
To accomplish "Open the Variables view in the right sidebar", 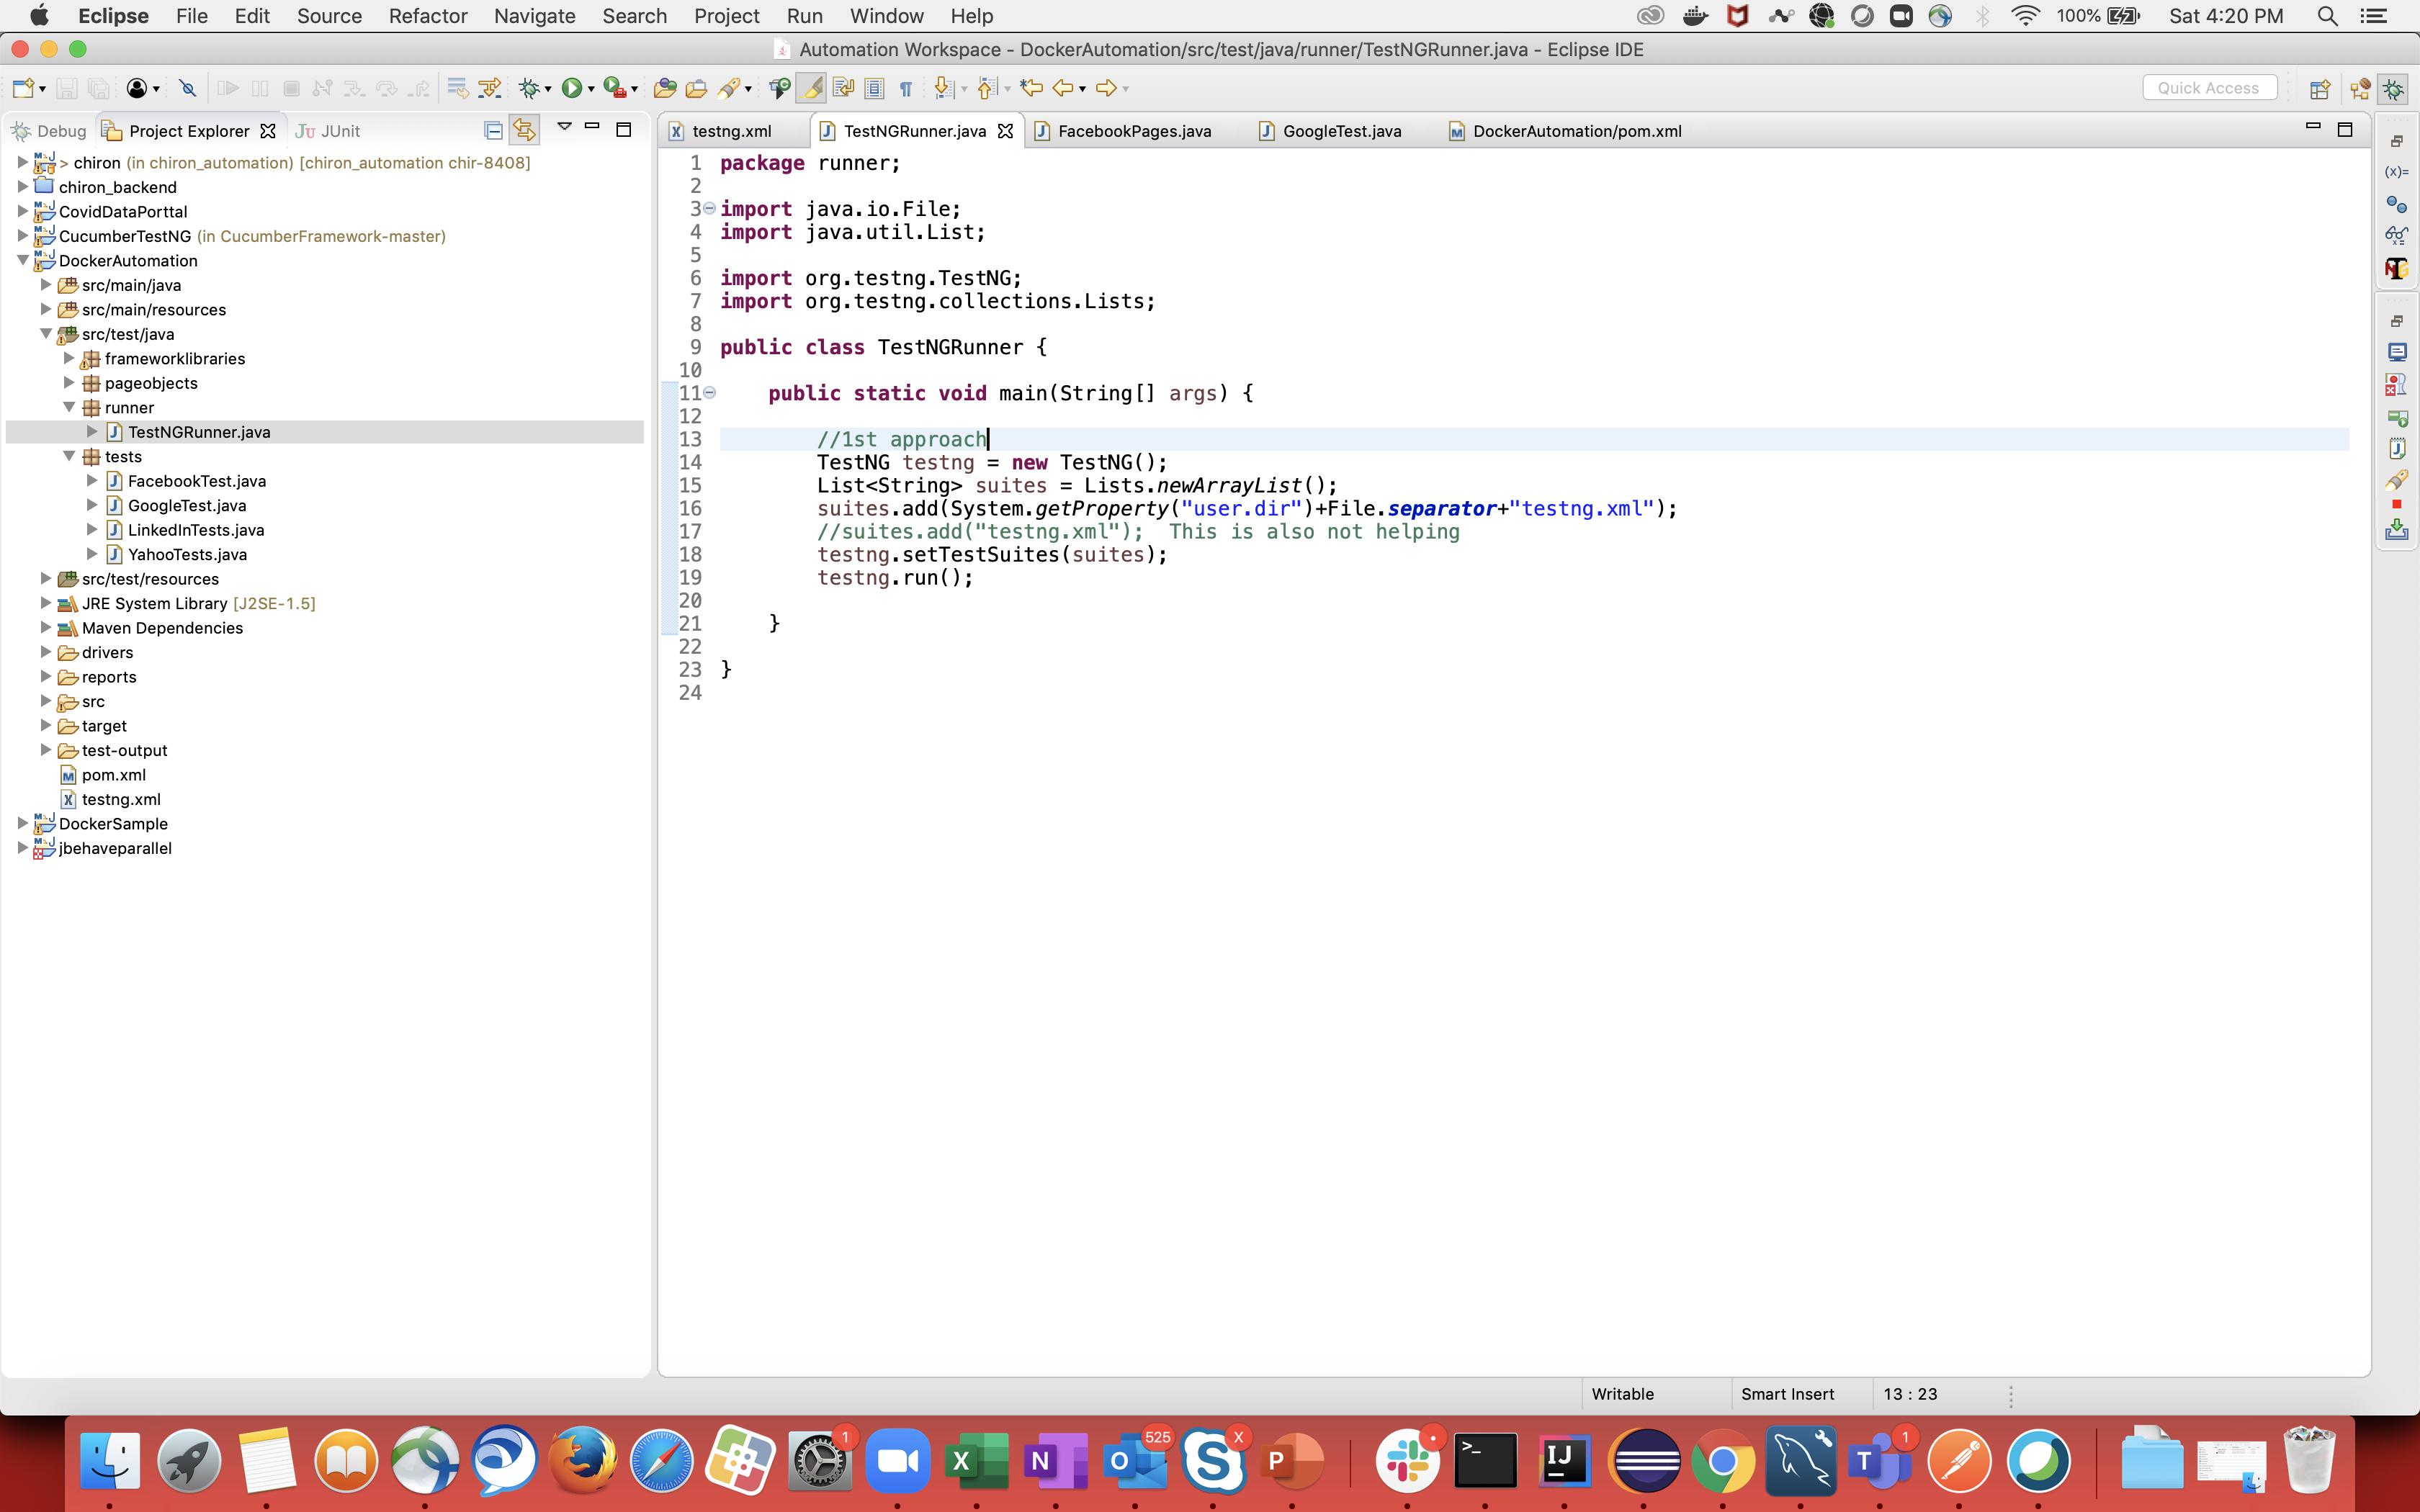I will click(2397, 172).
